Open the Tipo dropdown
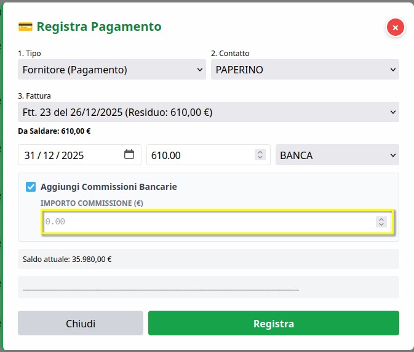 pos(111,70)
